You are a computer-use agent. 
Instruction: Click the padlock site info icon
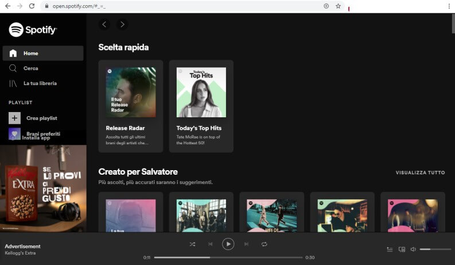click(x=46, y=6)
